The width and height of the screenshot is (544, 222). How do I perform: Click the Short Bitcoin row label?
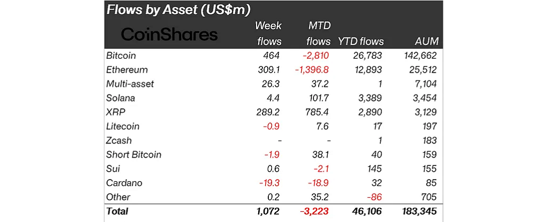[133, 155]
